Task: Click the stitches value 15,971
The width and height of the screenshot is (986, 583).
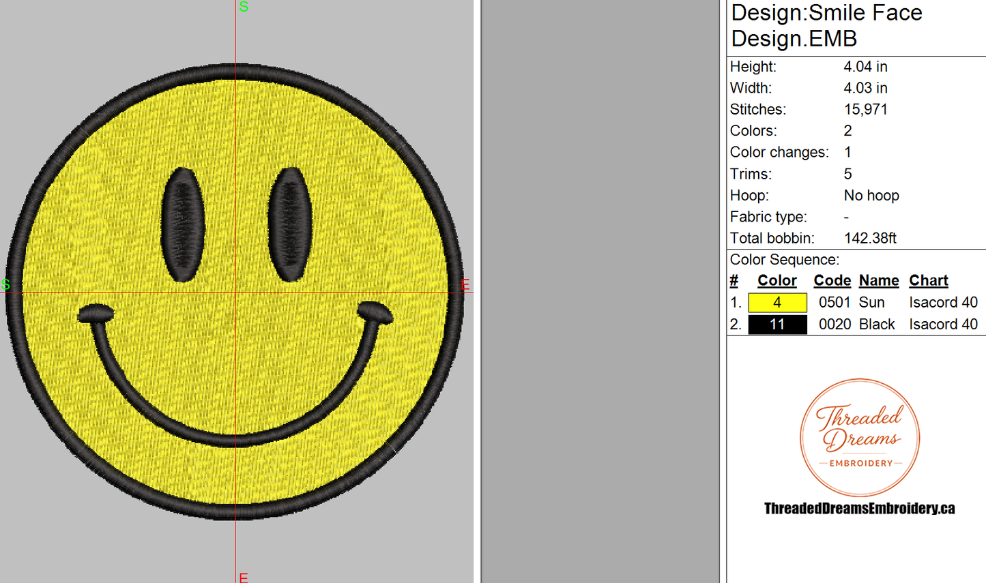Action: click(x=865, y=109)
